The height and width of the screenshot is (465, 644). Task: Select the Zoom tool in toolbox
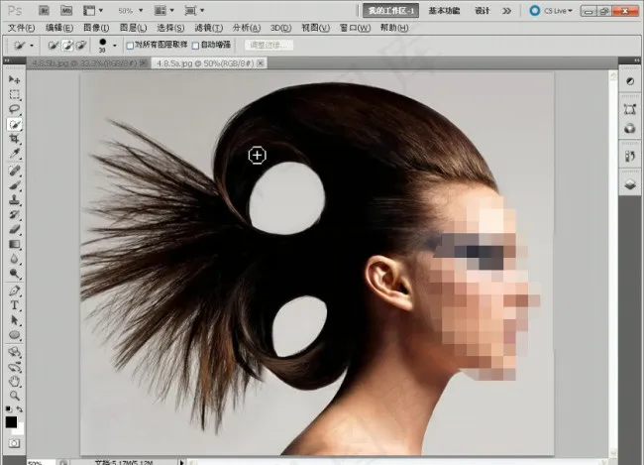click(15, 396)
